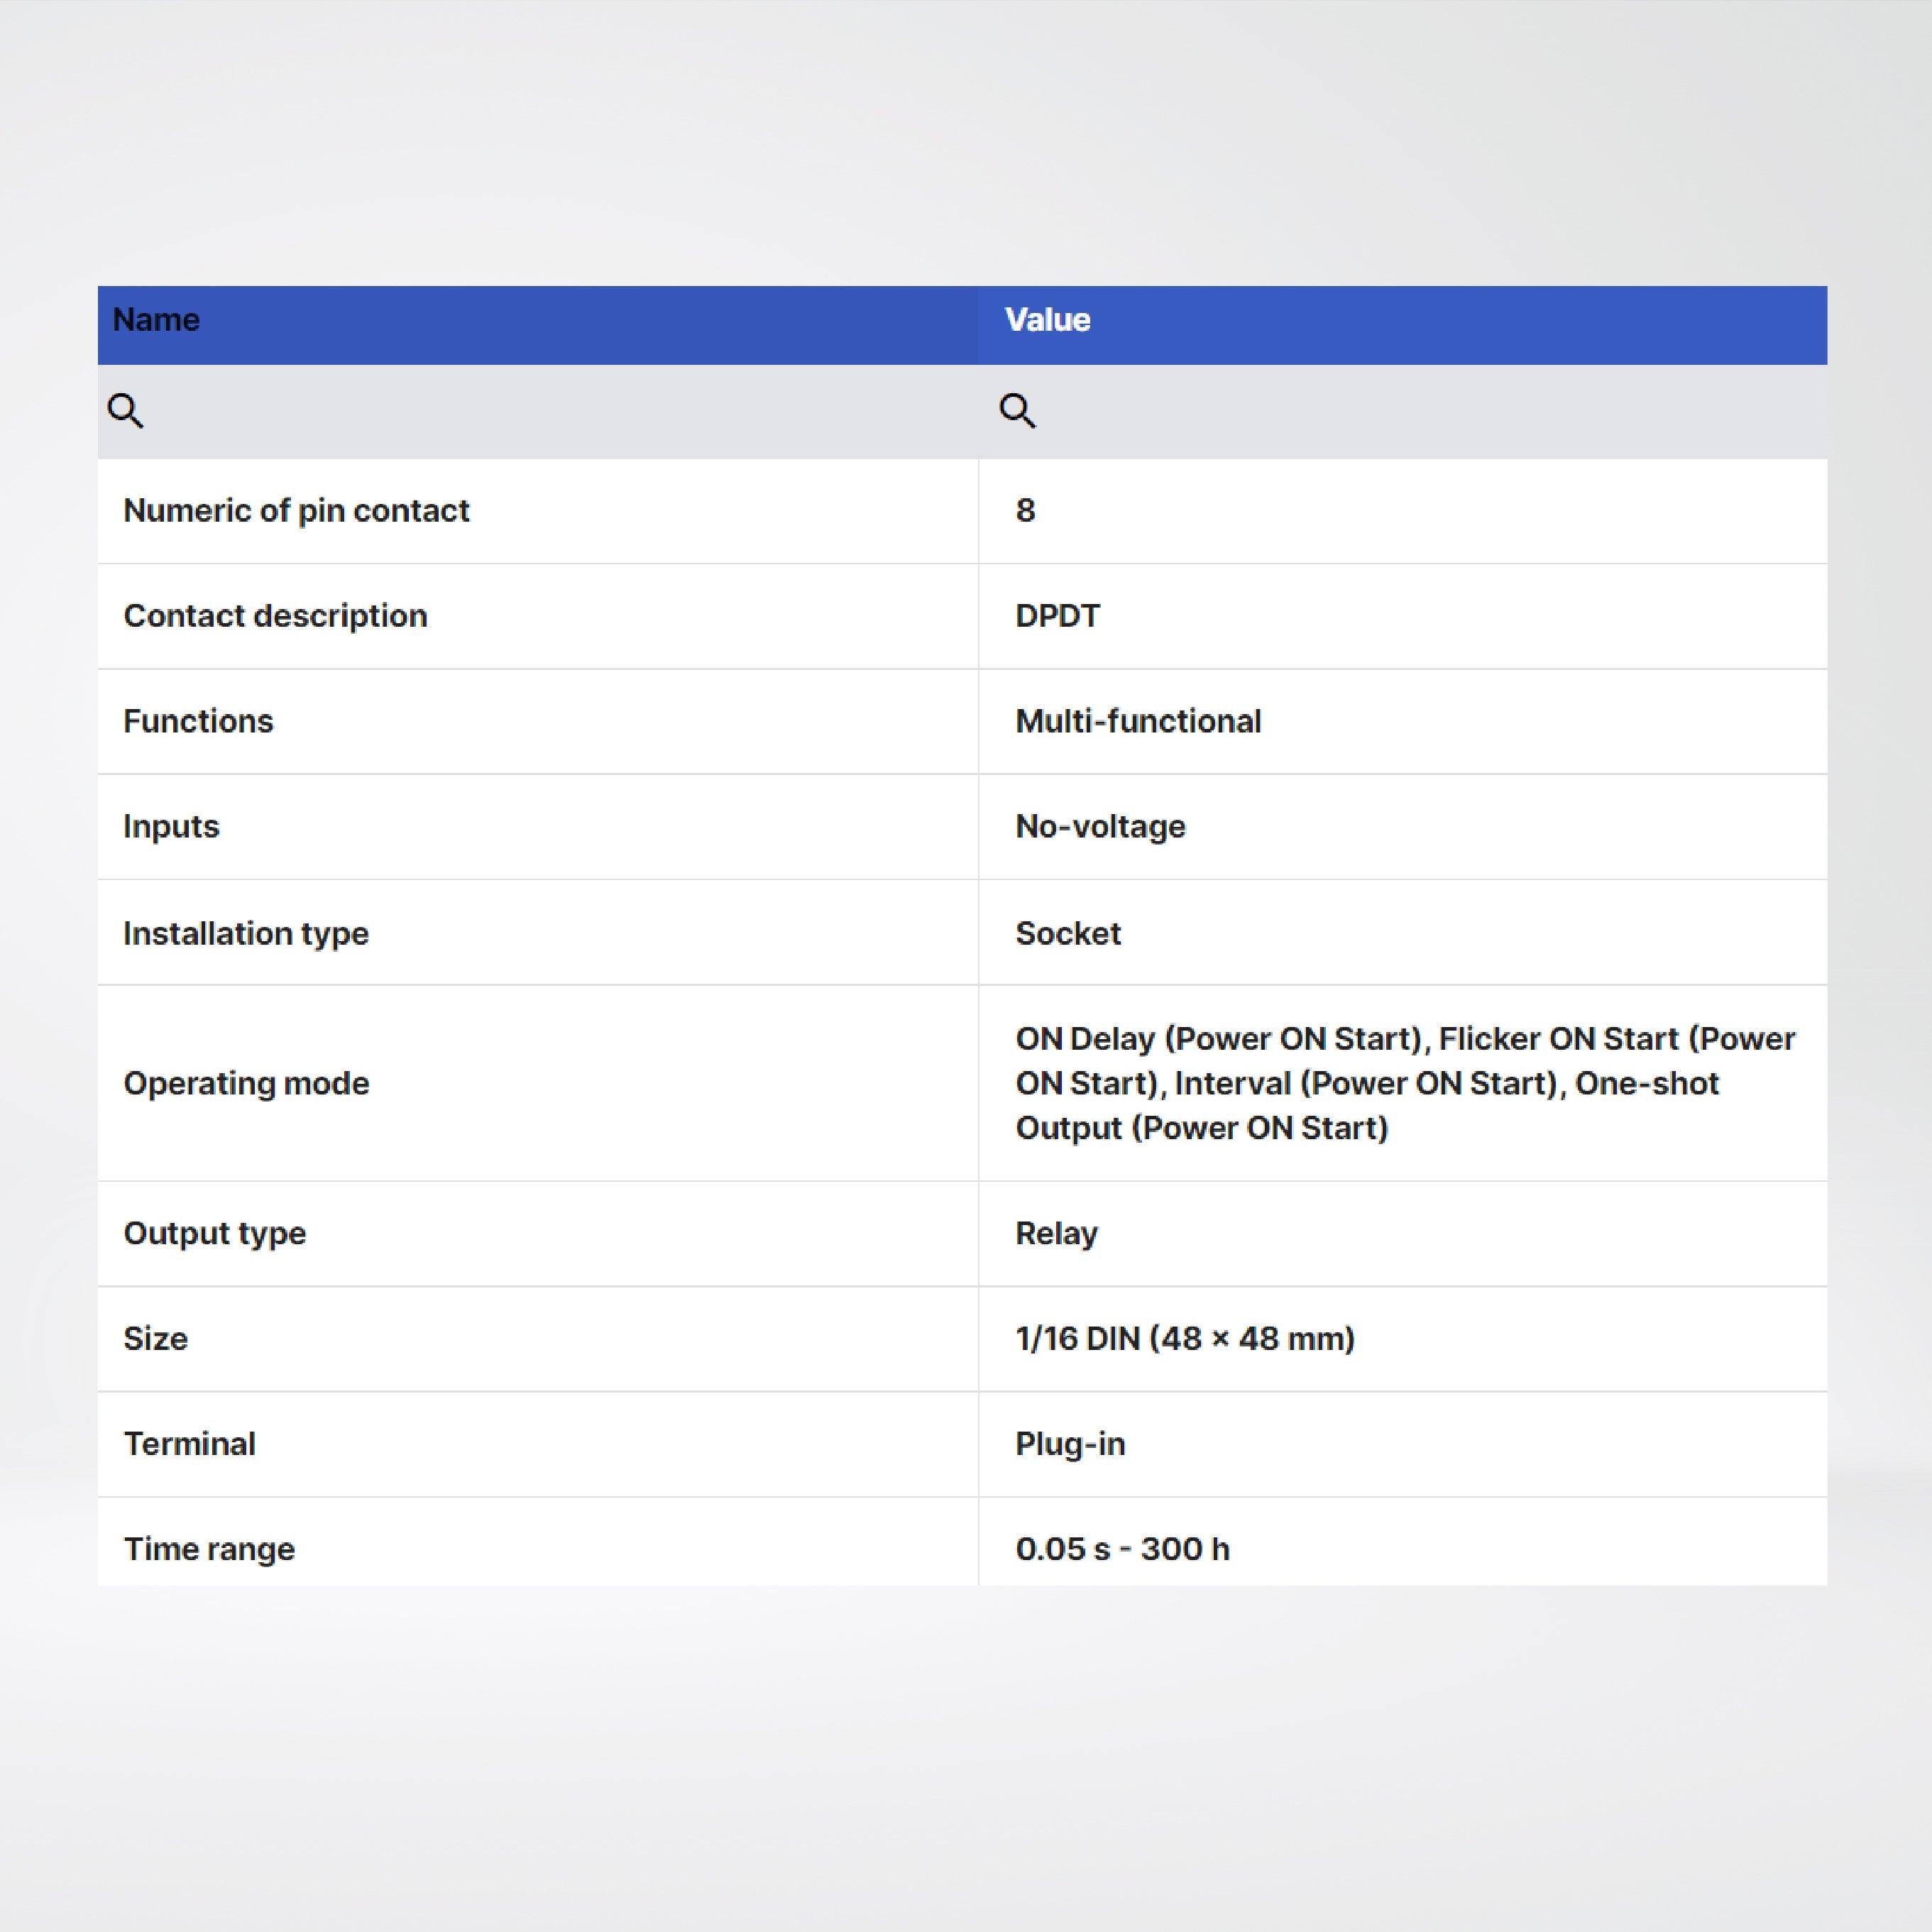Select the '0.05 s - 300 h' value
Image resolution: width=1932 pixels, height=1932 pixels.
1122,1549
